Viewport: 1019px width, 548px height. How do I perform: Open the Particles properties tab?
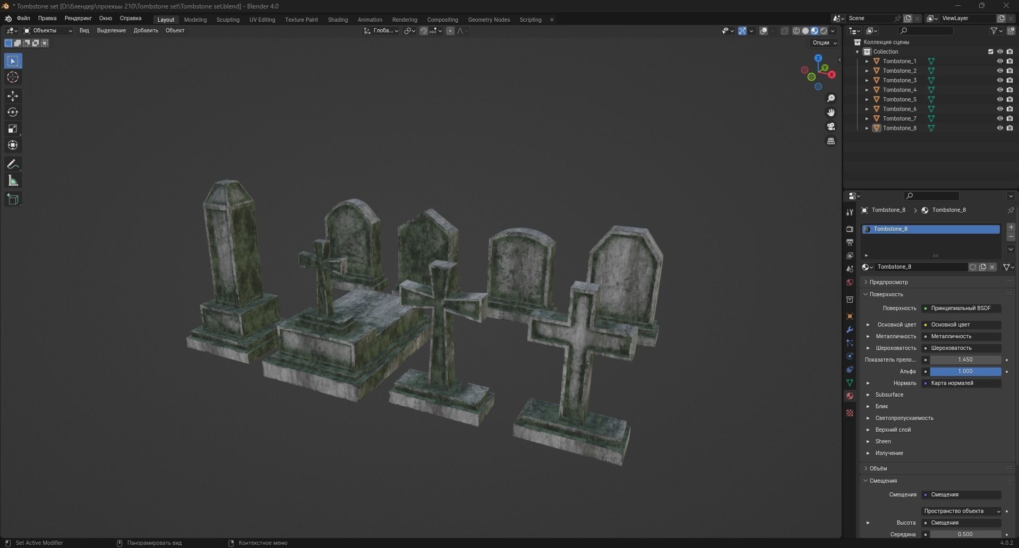[x=850, y=343]
